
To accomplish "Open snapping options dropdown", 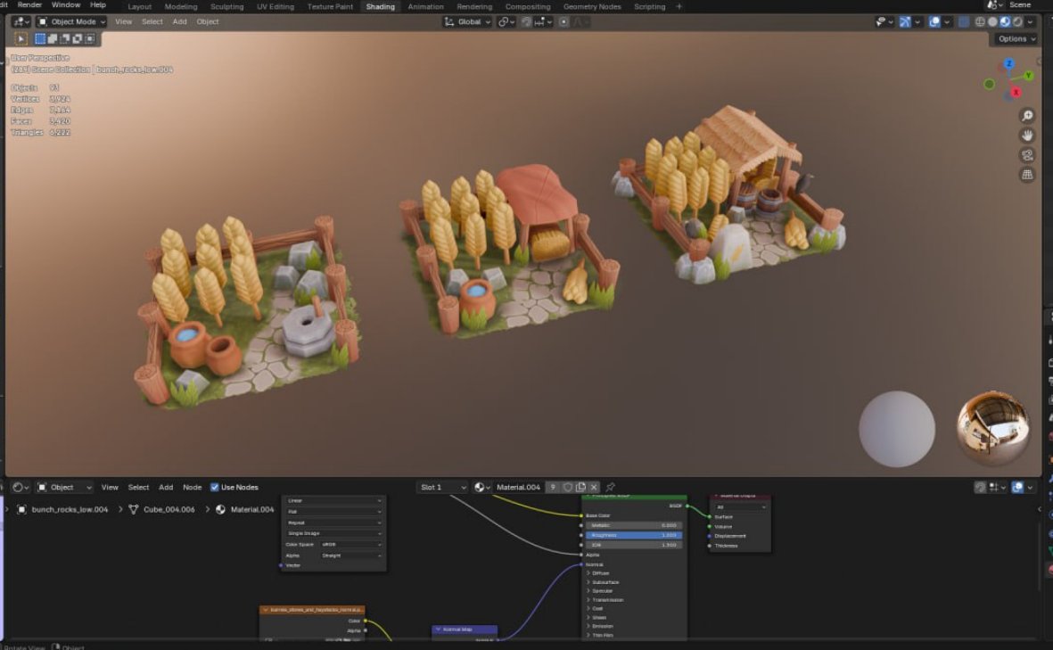I will pos(543,21).
